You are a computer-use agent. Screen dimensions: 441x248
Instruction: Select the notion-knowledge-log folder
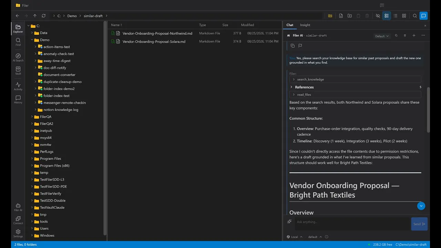61,110
